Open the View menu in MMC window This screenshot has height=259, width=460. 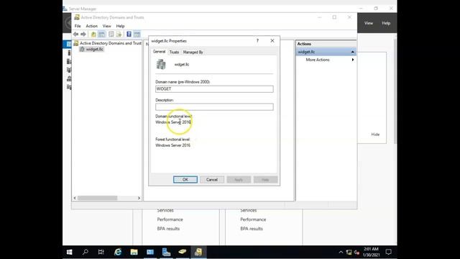[x=107, y=26]
